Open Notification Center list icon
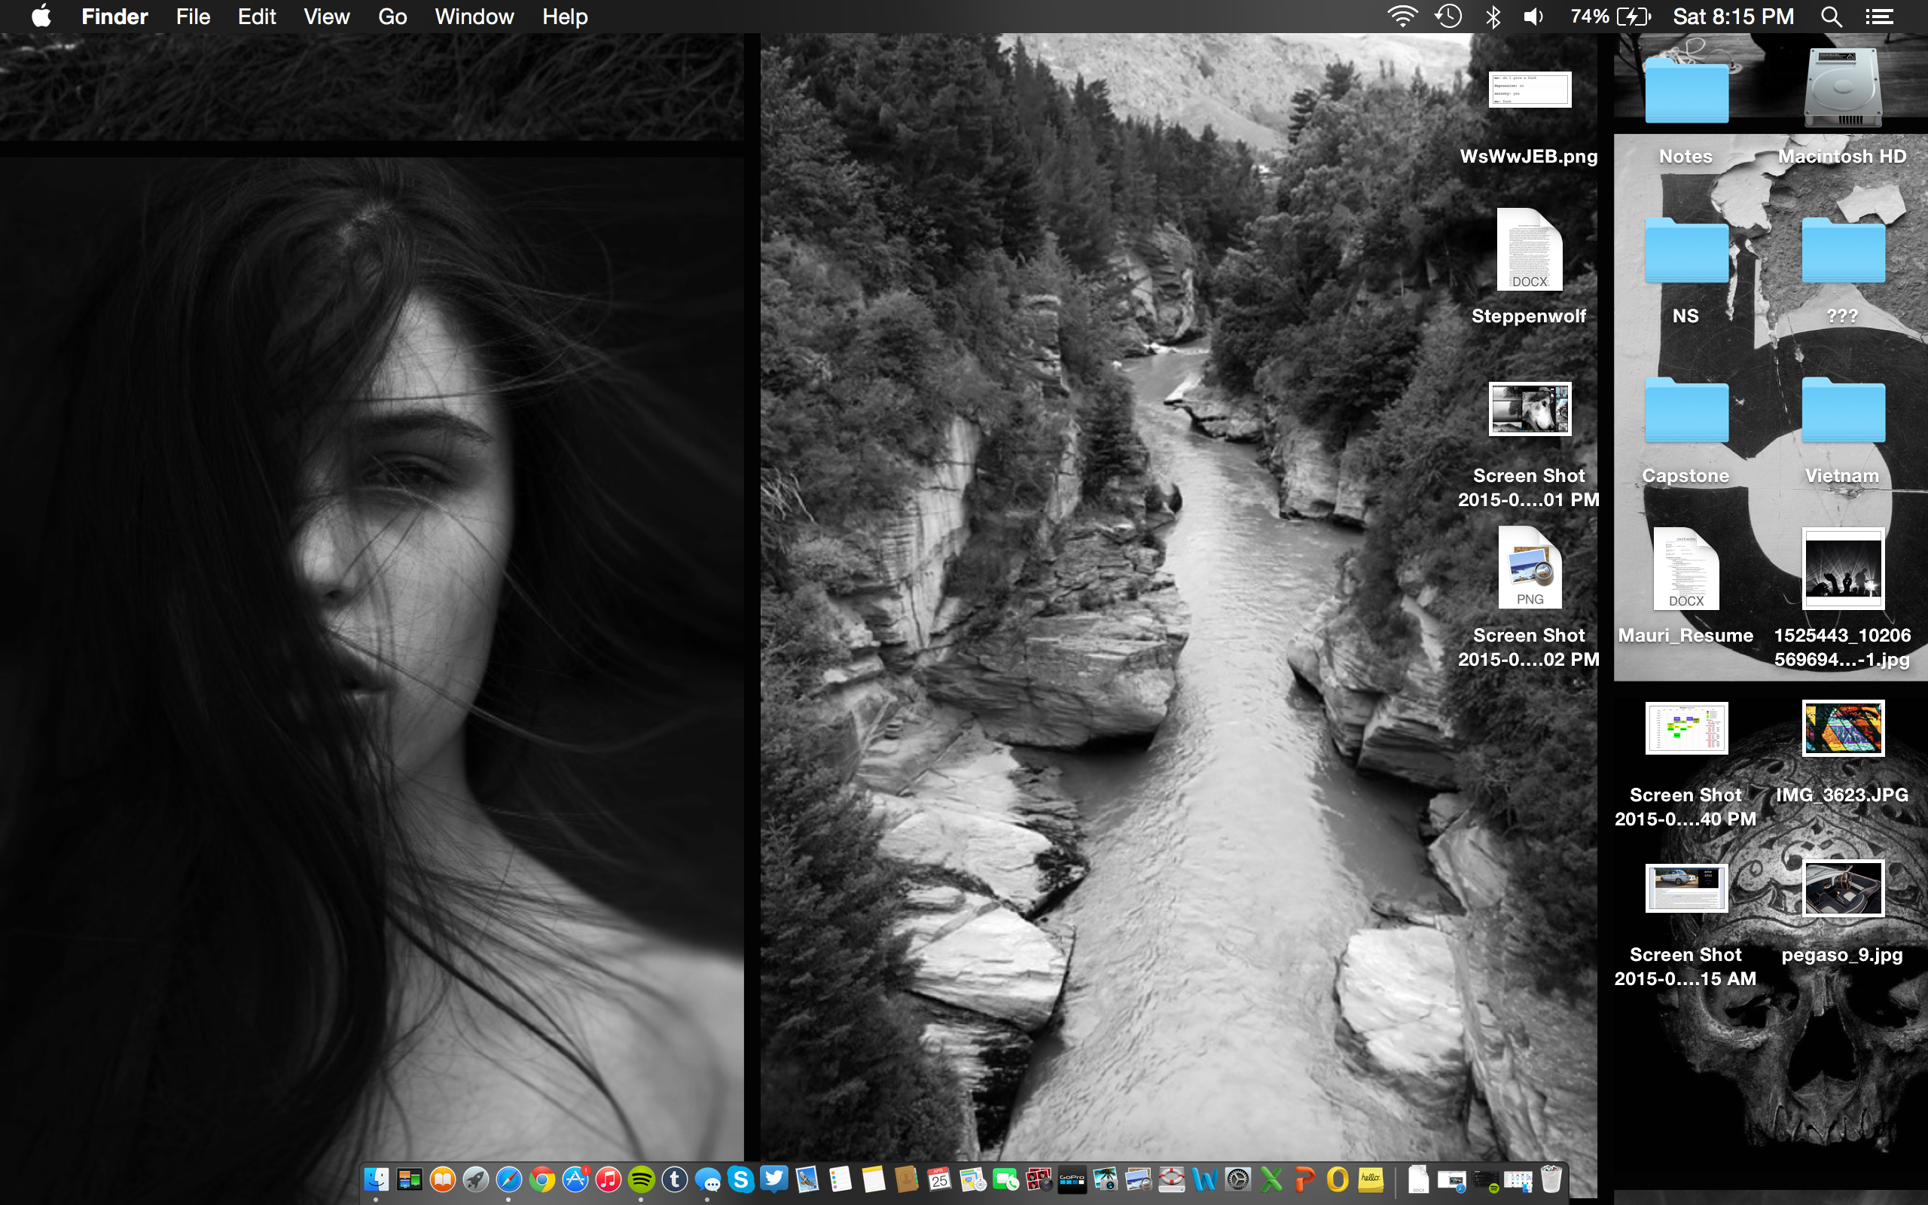 tap(1878, 16)
